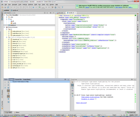Screen dimensions: 140x117
Task: Expand the .idea folder node
Action: click(7, 17)
